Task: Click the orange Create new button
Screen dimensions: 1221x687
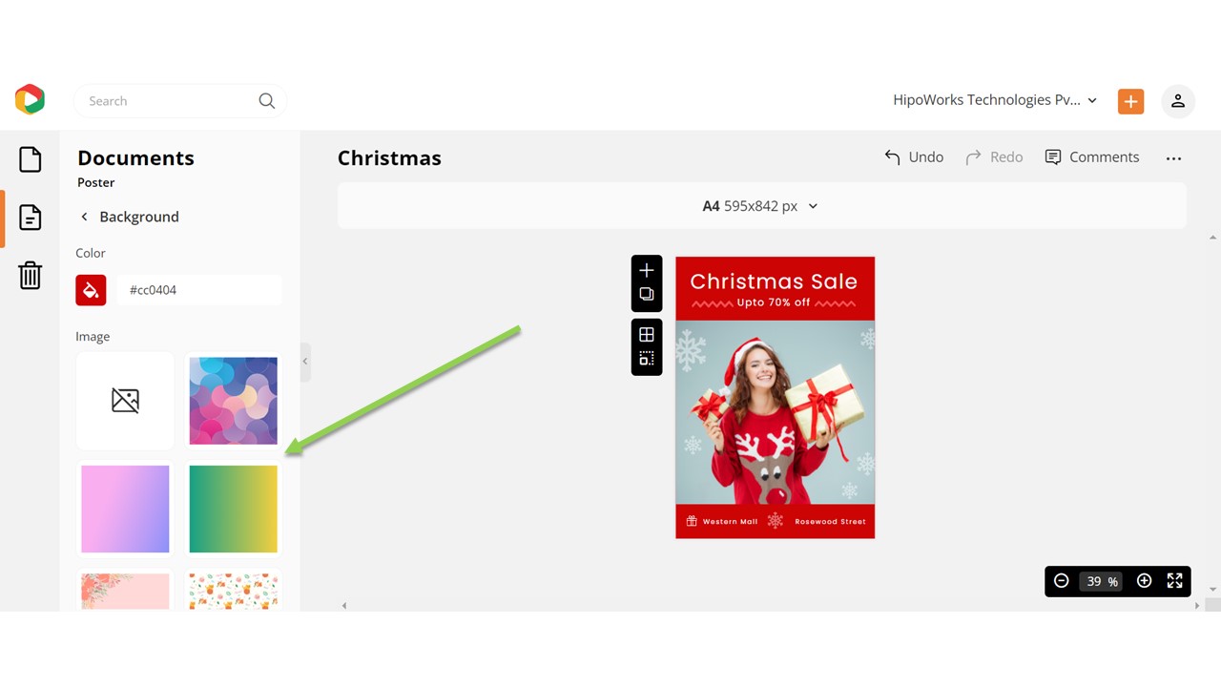Action: [1130, 100]
